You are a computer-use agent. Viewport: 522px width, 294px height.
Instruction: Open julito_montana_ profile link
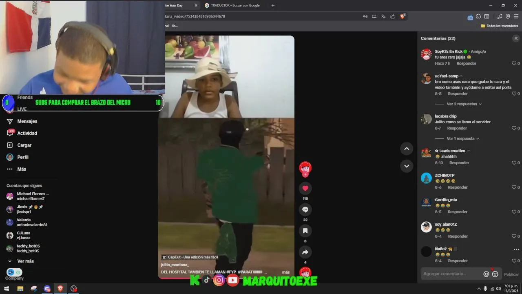tap(175, 265)
